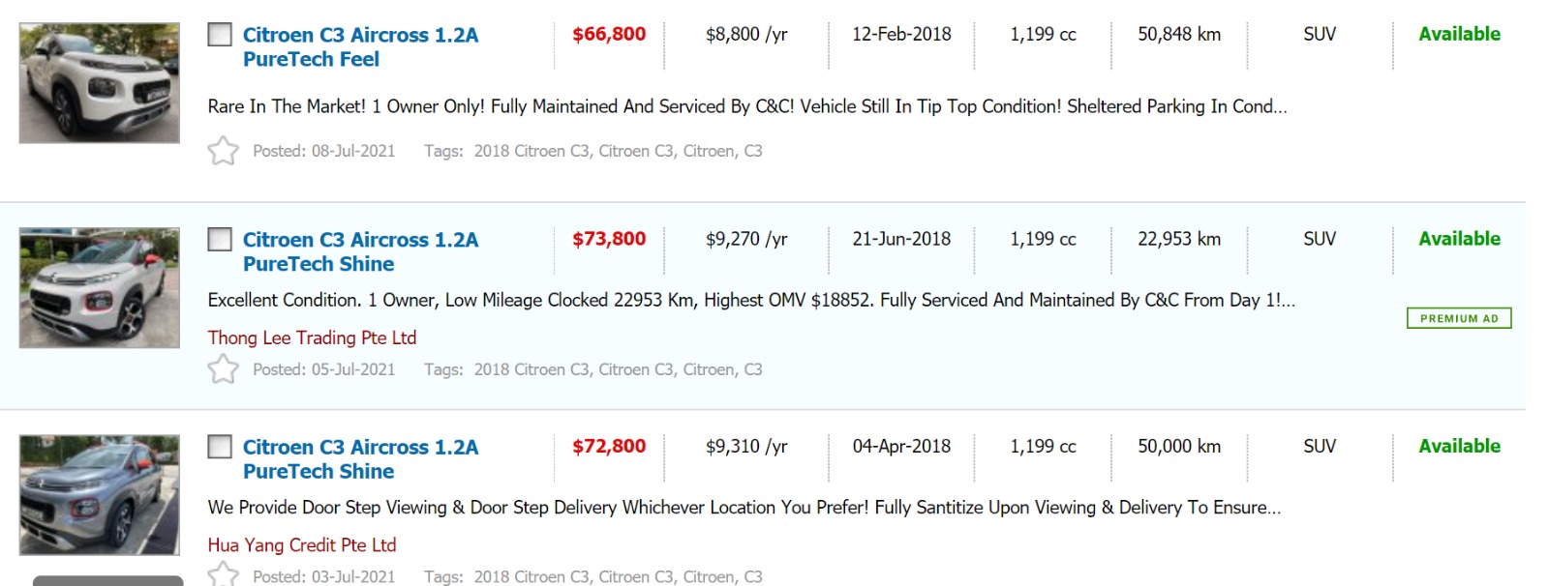Check the box for the $72,800 PureTech Shine
The height and width of the screenshot is (586, 1549).
tap(221, 447)
